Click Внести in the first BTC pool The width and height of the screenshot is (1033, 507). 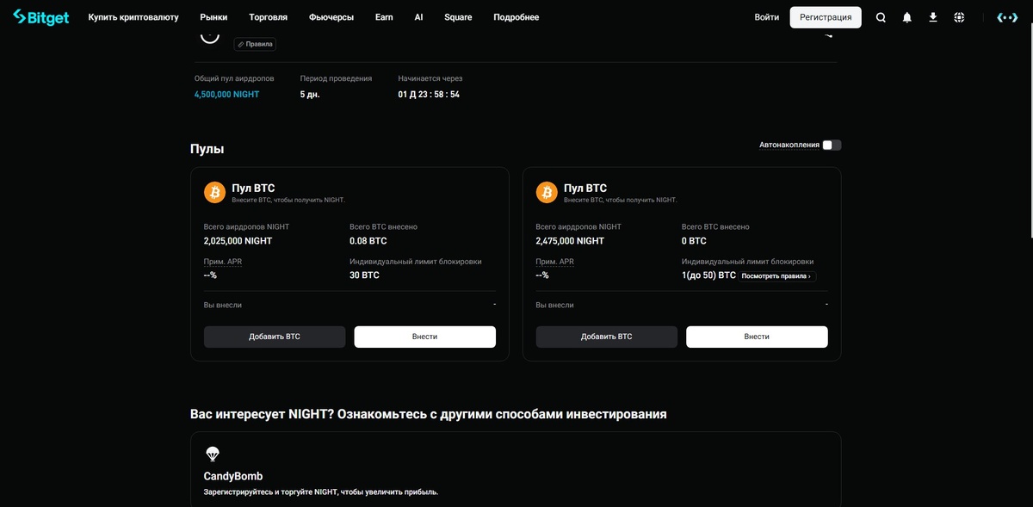click(x=424, y=337)
